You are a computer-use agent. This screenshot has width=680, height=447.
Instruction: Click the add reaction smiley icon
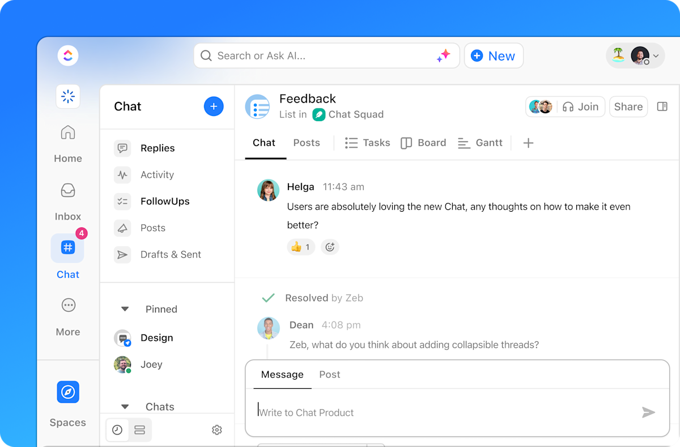click(x=330, y=247)
